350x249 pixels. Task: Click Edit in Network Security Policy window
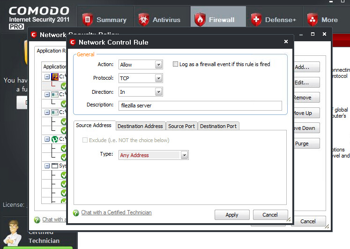click(307, 83)
